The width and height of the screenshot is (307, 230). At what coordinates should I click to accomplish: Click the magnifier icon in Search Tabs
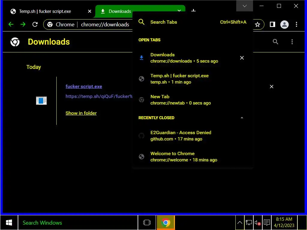coord(142,22)
